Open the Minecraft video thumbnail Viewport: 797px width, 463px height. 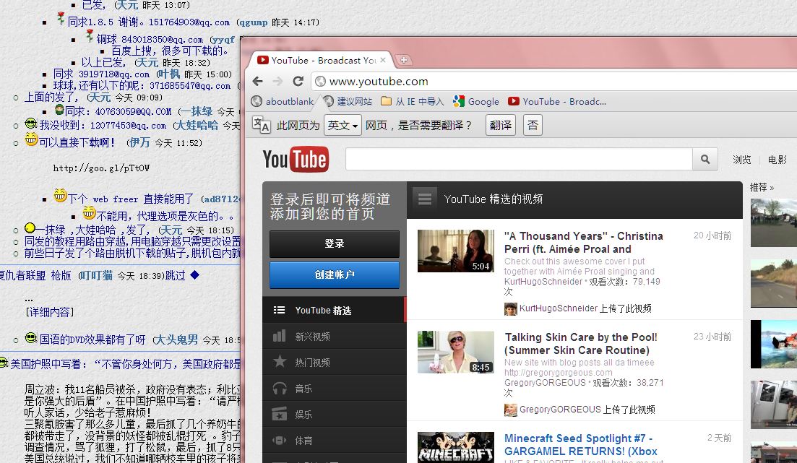(x=456, y=447)
